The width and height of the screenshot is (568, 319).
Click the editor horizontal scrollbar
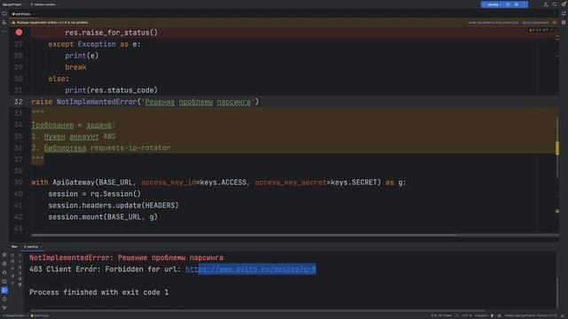click(243, 235)
